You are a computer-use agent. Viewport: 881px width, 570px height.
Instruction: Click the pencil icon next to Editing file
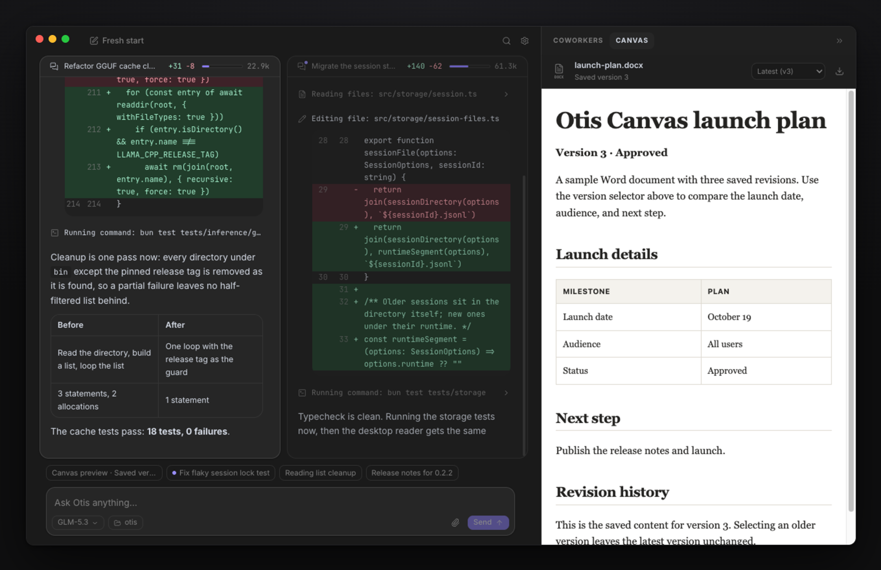point(302,119)
